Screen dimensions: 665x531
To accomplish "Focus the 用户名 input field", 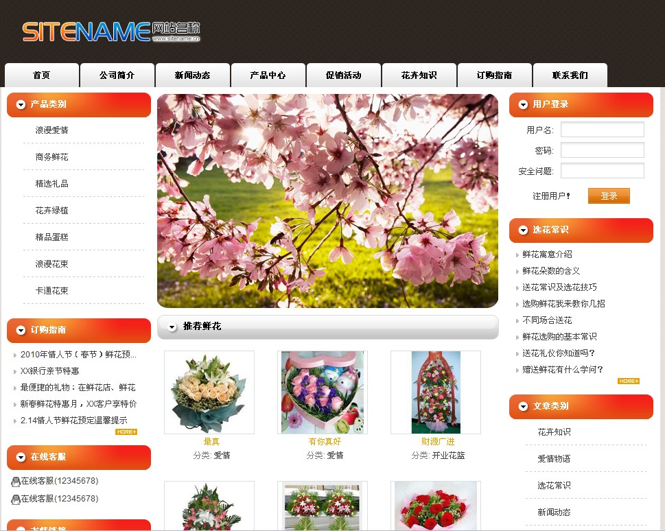I will [602, 130].
